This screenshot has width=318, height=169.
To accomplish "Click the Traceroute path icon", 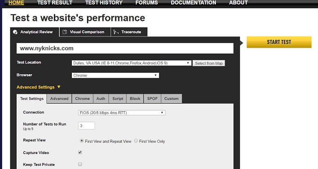I will [x=116, y=32].
